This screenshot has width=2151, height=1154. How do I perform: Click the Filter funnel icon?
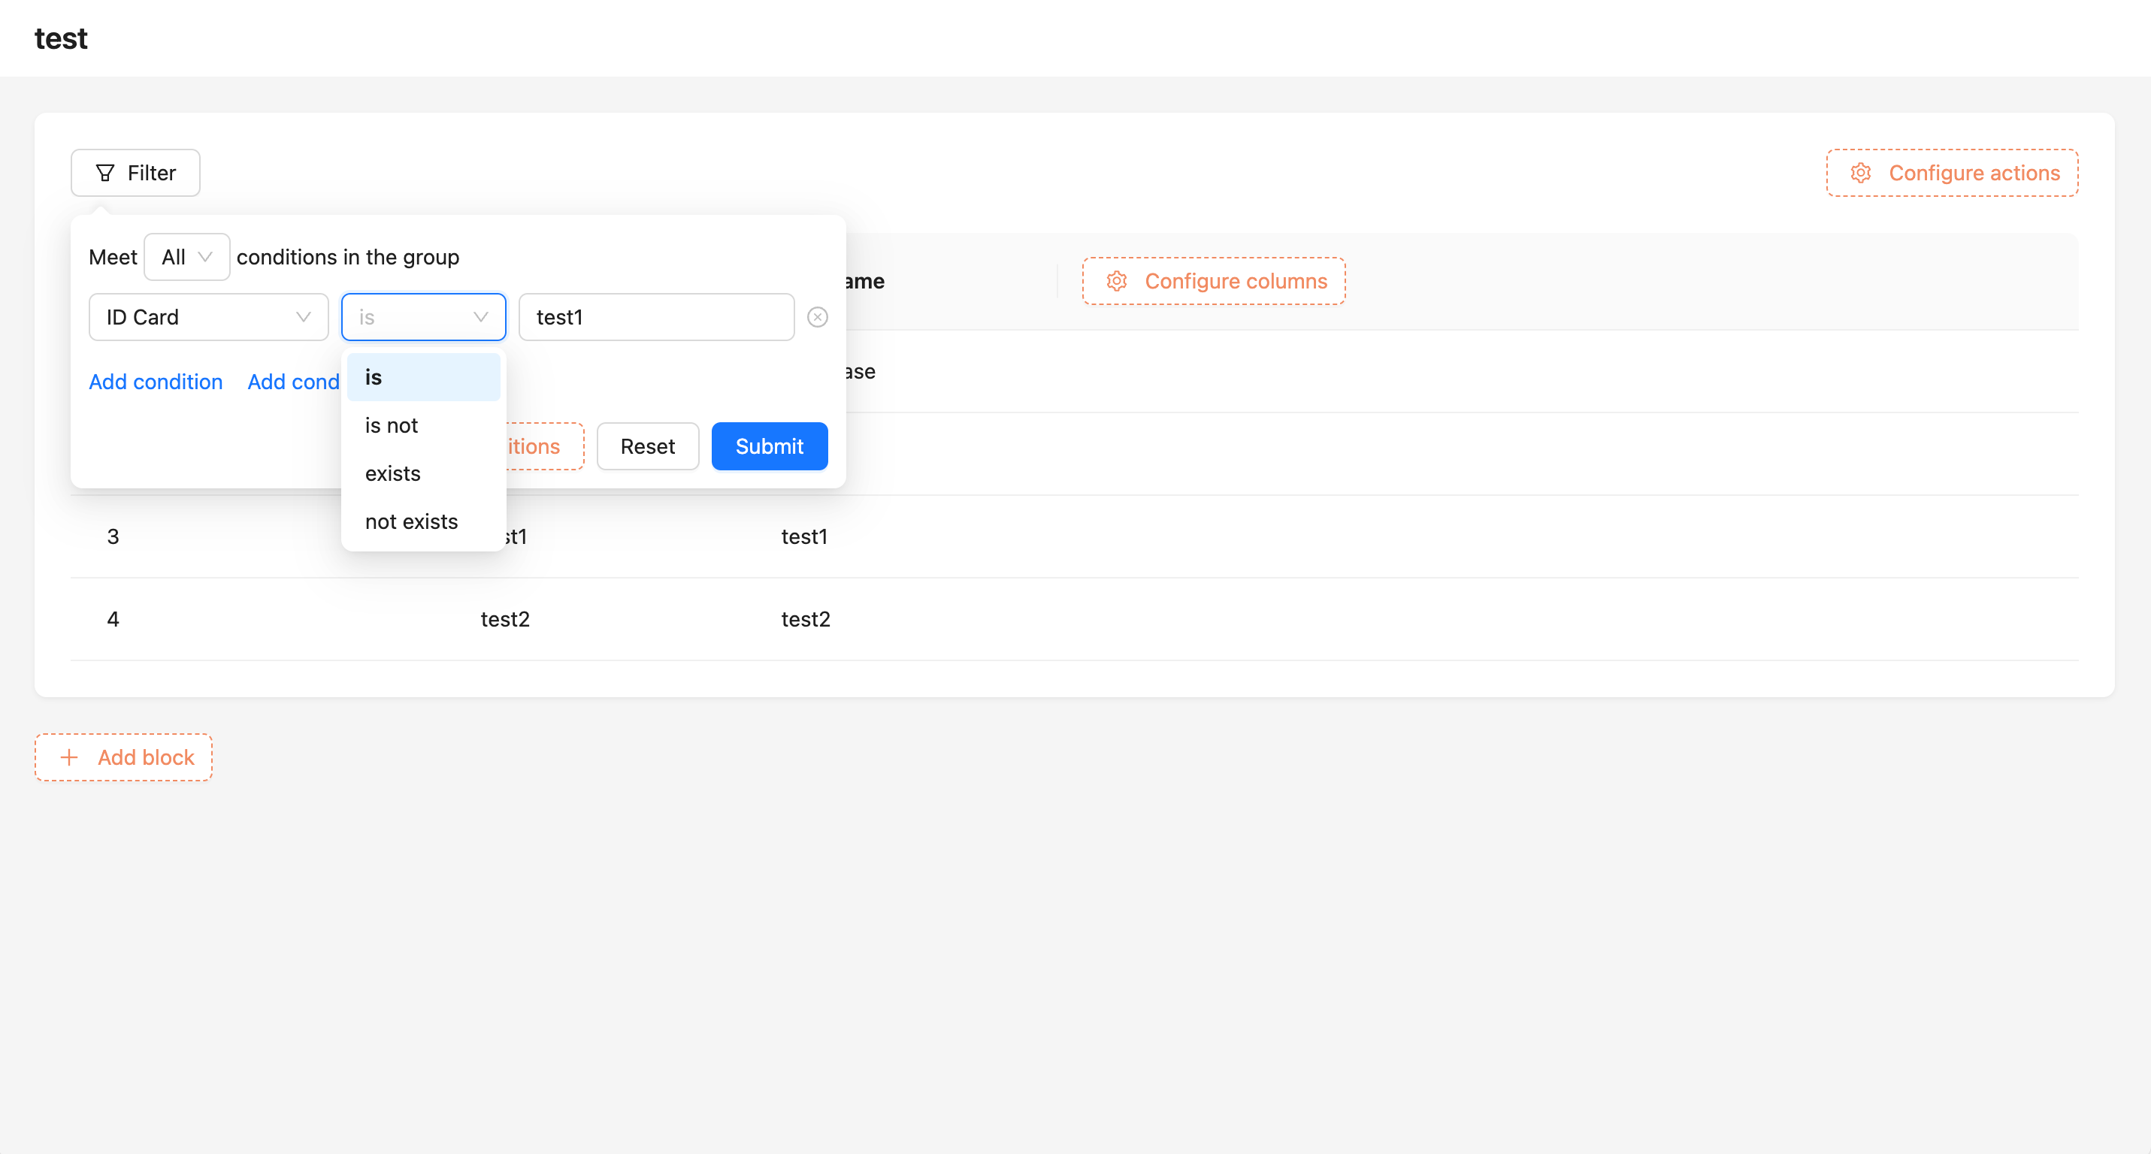point(104,173)
